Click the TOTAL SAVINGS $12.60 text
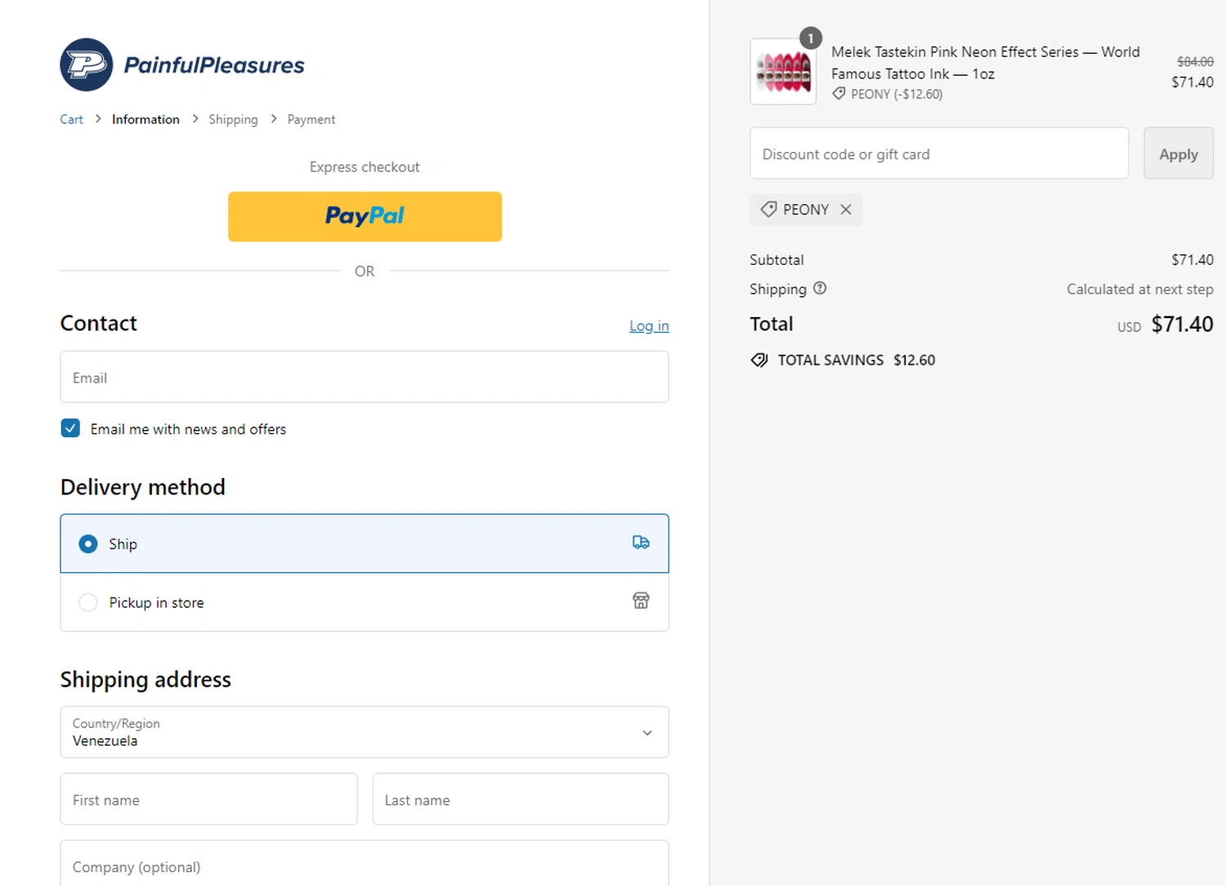Viewport: 1226px width, 886px height. 856,360
